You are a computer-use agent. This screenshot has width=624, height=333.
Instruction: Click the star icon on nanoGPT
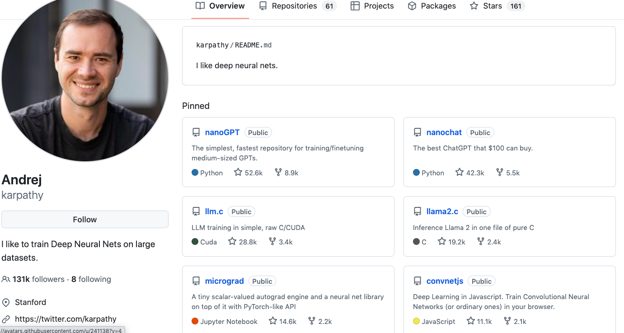(238, 172)
